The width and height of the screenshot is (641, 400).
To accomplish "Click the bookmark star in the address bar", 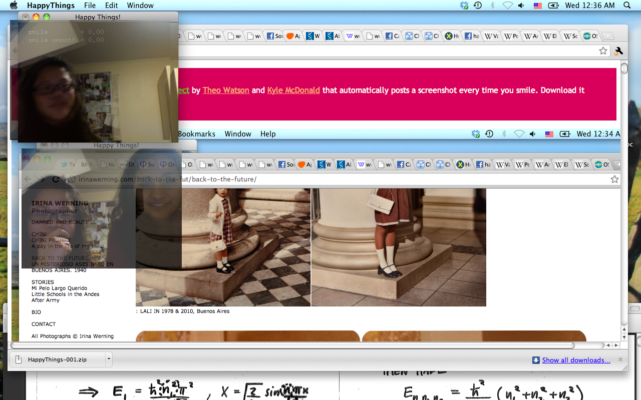I will tap(603, 51).
